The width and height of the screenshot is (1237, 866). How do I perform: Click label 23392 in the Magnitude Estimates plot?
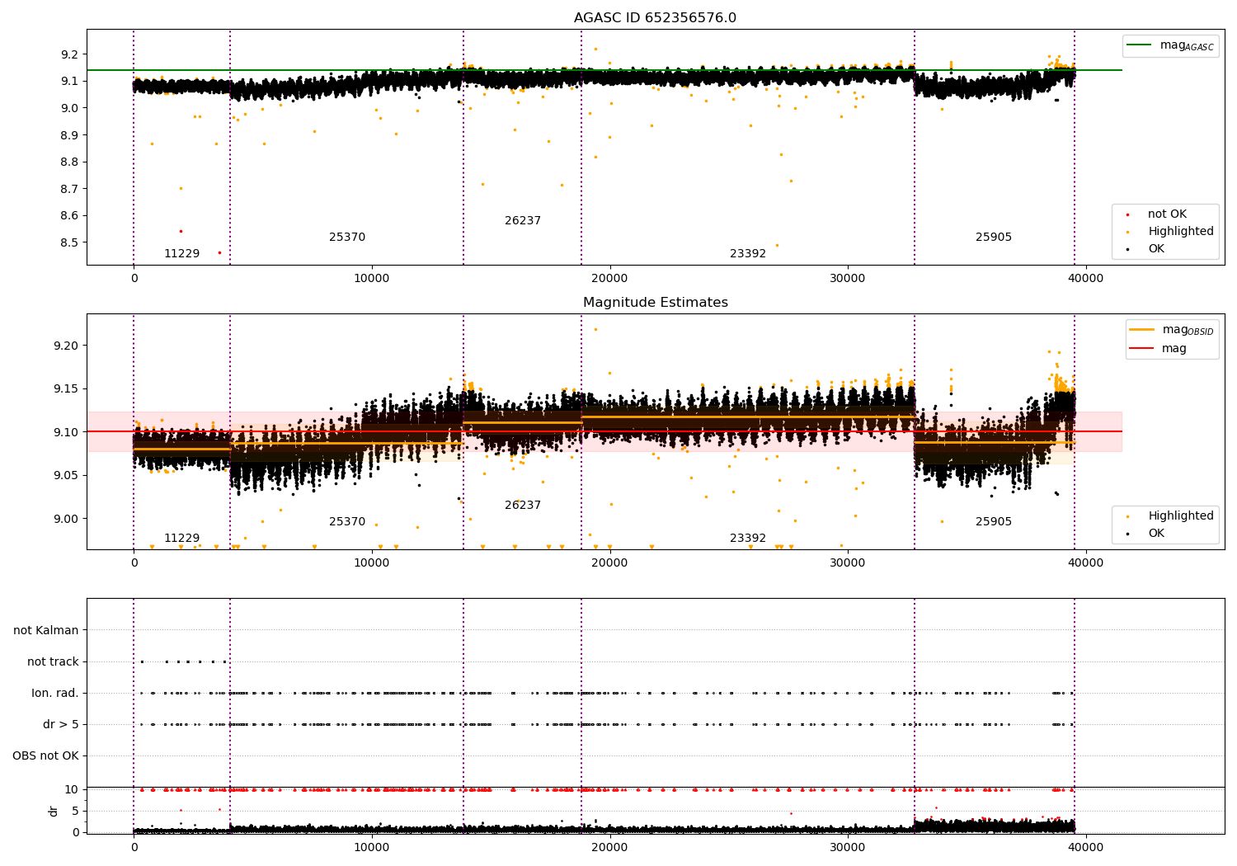tap(748, 539)
